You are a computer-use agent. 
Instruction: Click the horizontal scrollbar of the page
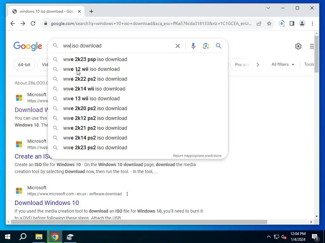[139, 222]
